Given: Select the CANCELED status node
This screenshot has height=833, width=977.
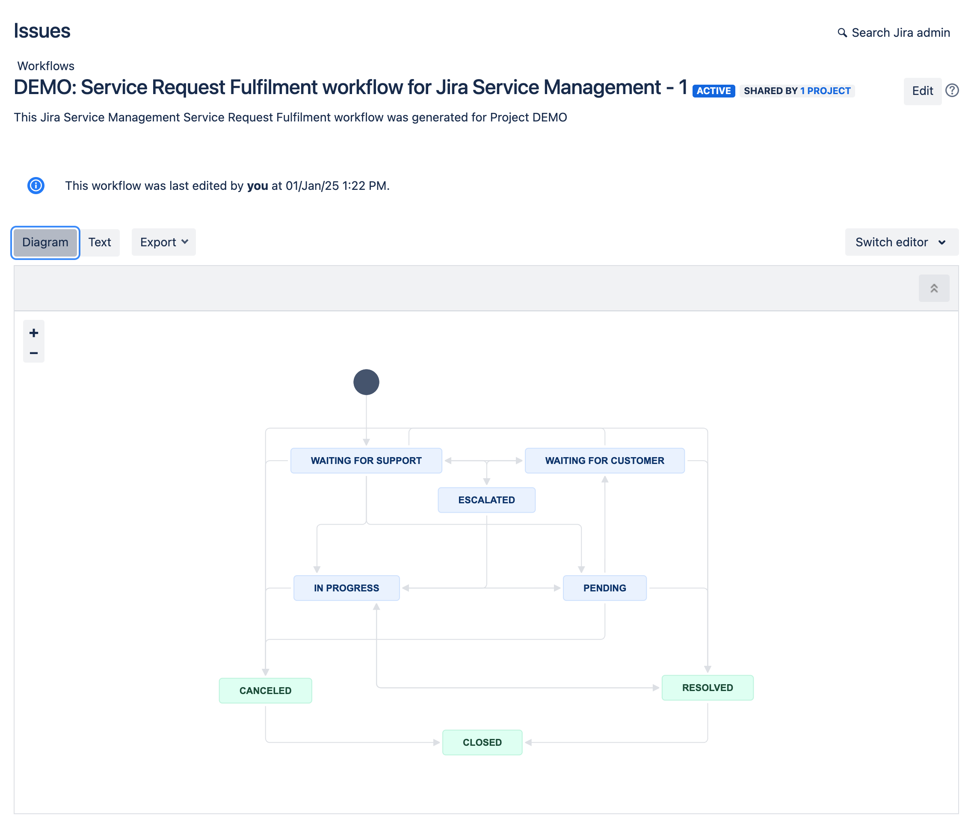Looking at the screenshot, I should 265,690.
